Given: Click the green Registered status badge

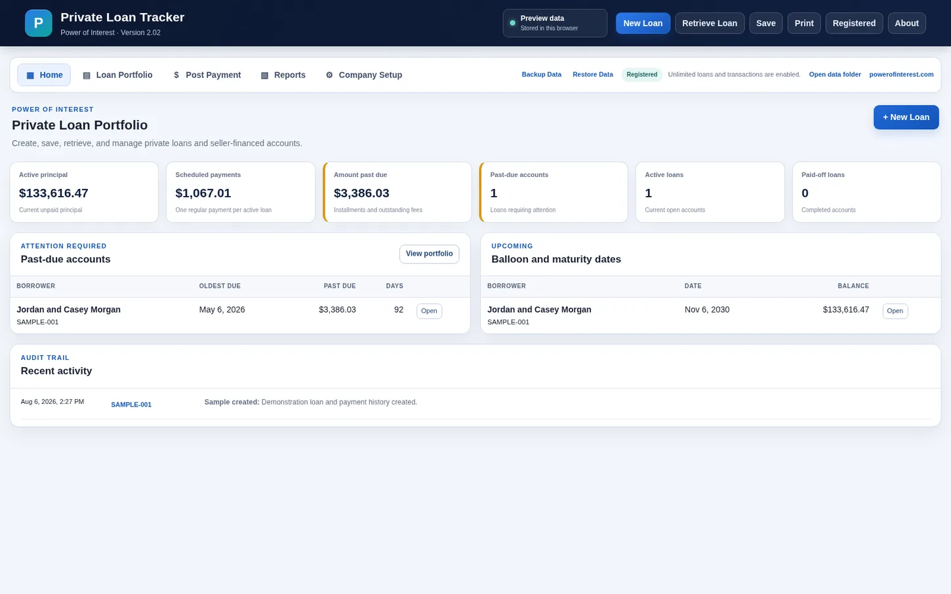Looking at the screenshot, I should (x=641, y=75).
